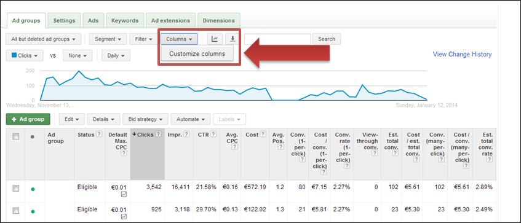Toggle the select-all checkbox in table header

(x=15, y=136)
